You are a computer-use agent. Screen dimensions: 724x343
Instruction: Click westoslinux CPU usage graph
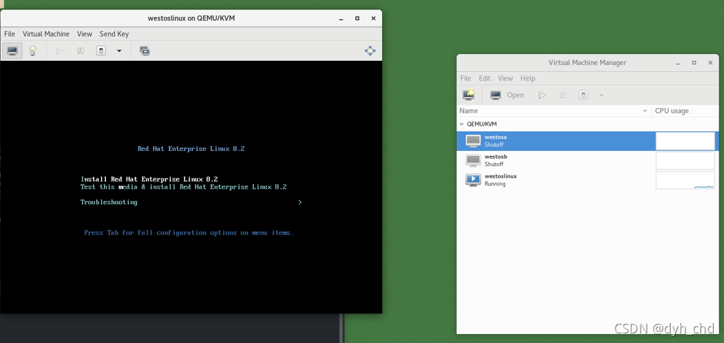[685, 180]
